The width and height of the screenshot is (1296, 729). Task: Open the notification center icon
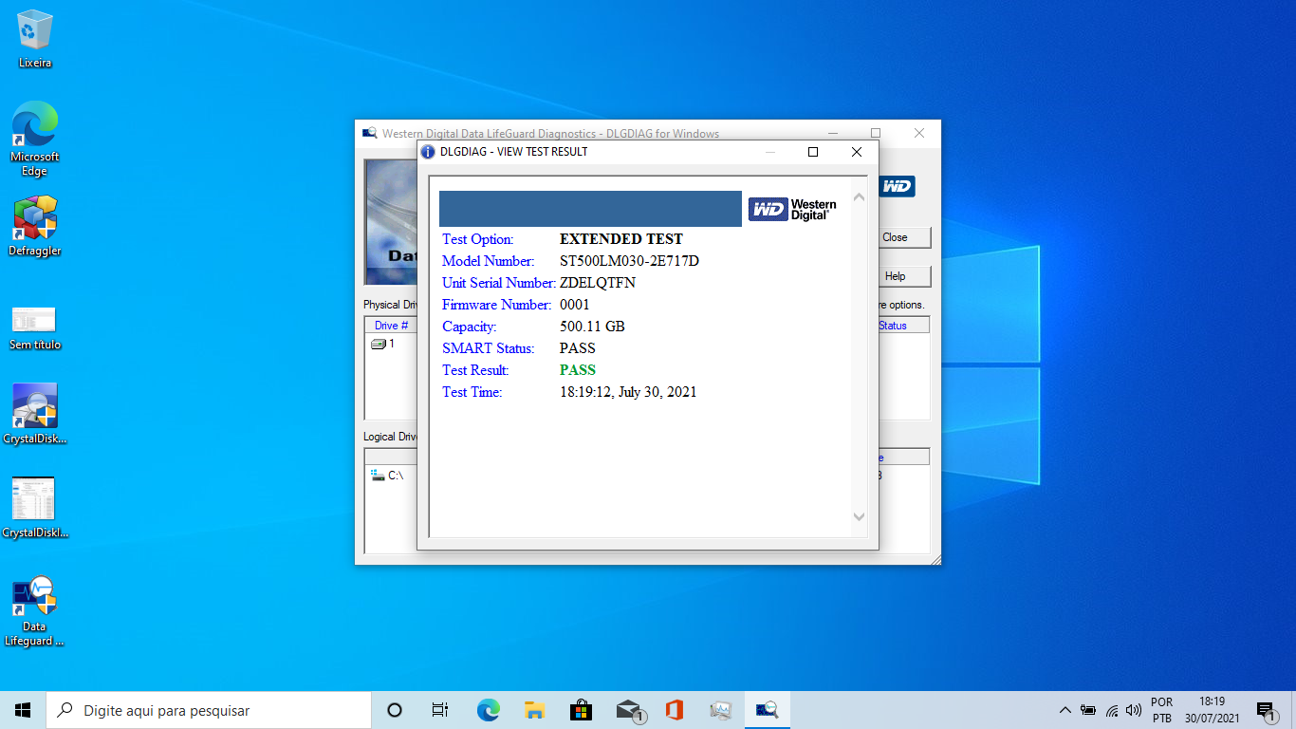pos(1266,710)
